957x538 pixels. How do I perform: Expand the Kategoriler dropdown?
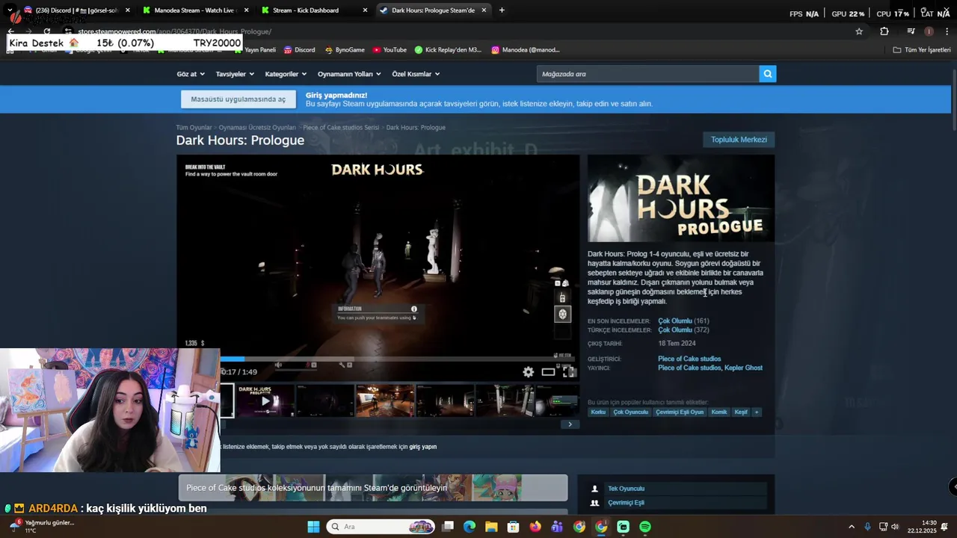[x=286, y=74]
